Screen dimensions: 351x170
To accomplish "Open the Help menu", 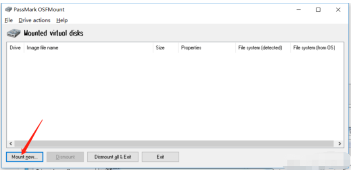I will pos(62,20).
